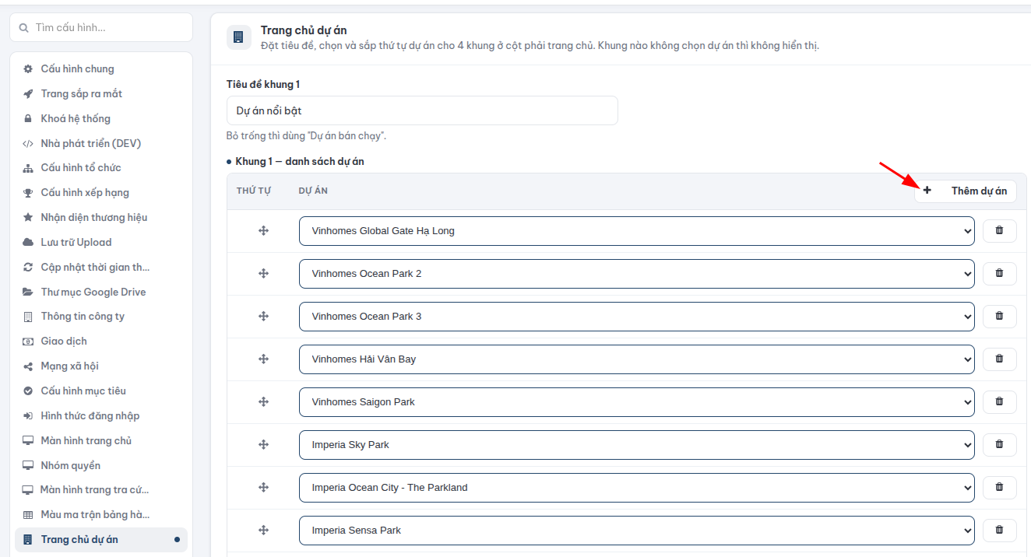Open Thư mục Google Drive settings
The height and width of the screenshot is (557, 1031).
coord(101,292)
